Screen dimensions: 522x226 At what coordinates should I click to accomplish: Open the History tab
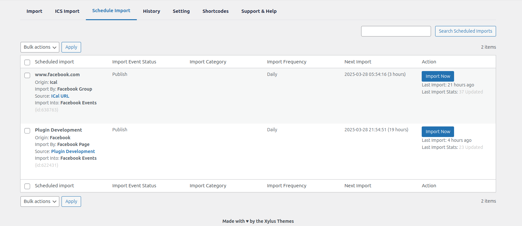[151, 11]
